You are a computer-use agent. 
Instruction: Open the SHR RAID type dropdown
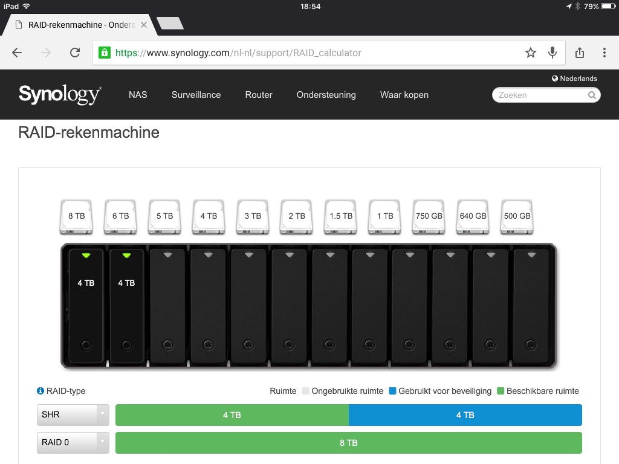point(73,415)
